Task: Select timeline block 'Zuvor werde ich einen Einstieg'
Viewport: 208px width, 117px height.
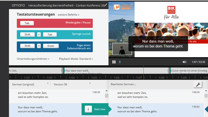Action: click(x=189, y=71)
